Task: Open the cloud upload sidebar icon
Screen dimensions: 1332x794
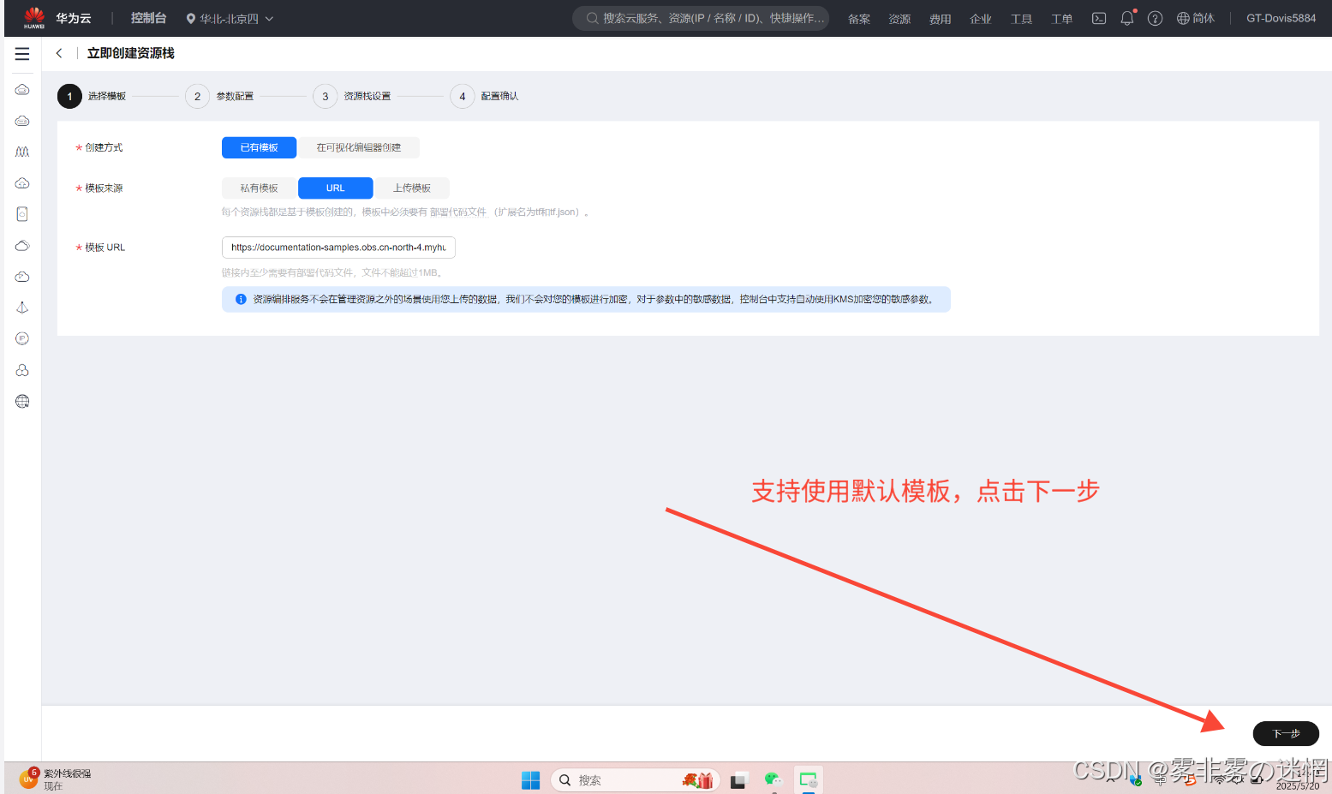Action: (x=22, y=183)
